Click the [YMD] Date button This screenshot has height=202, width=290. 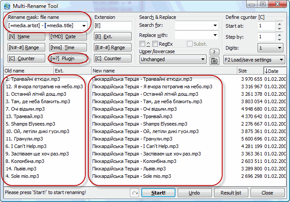point(68,36)
